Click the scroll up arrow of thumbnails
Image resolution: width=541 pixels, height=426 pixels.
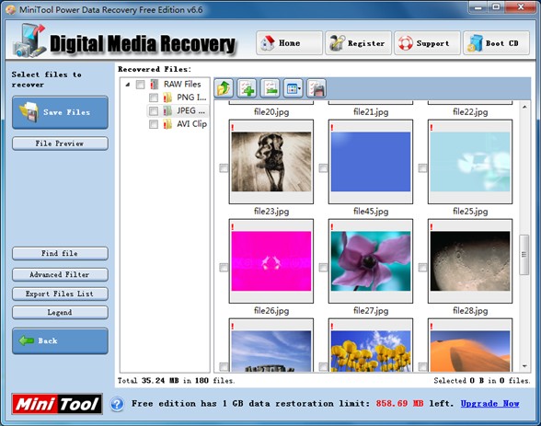tap(524, 107)
